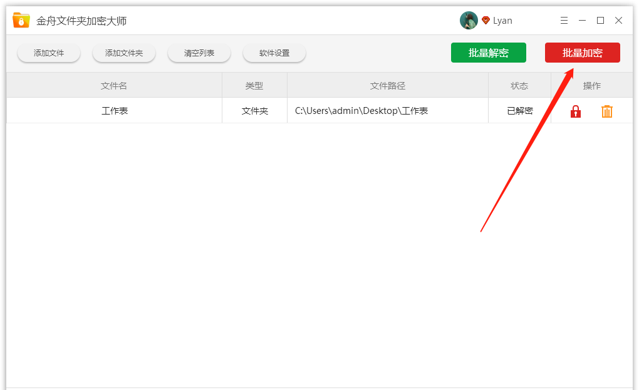Clear the list with 清空列表

click(199, 53)
